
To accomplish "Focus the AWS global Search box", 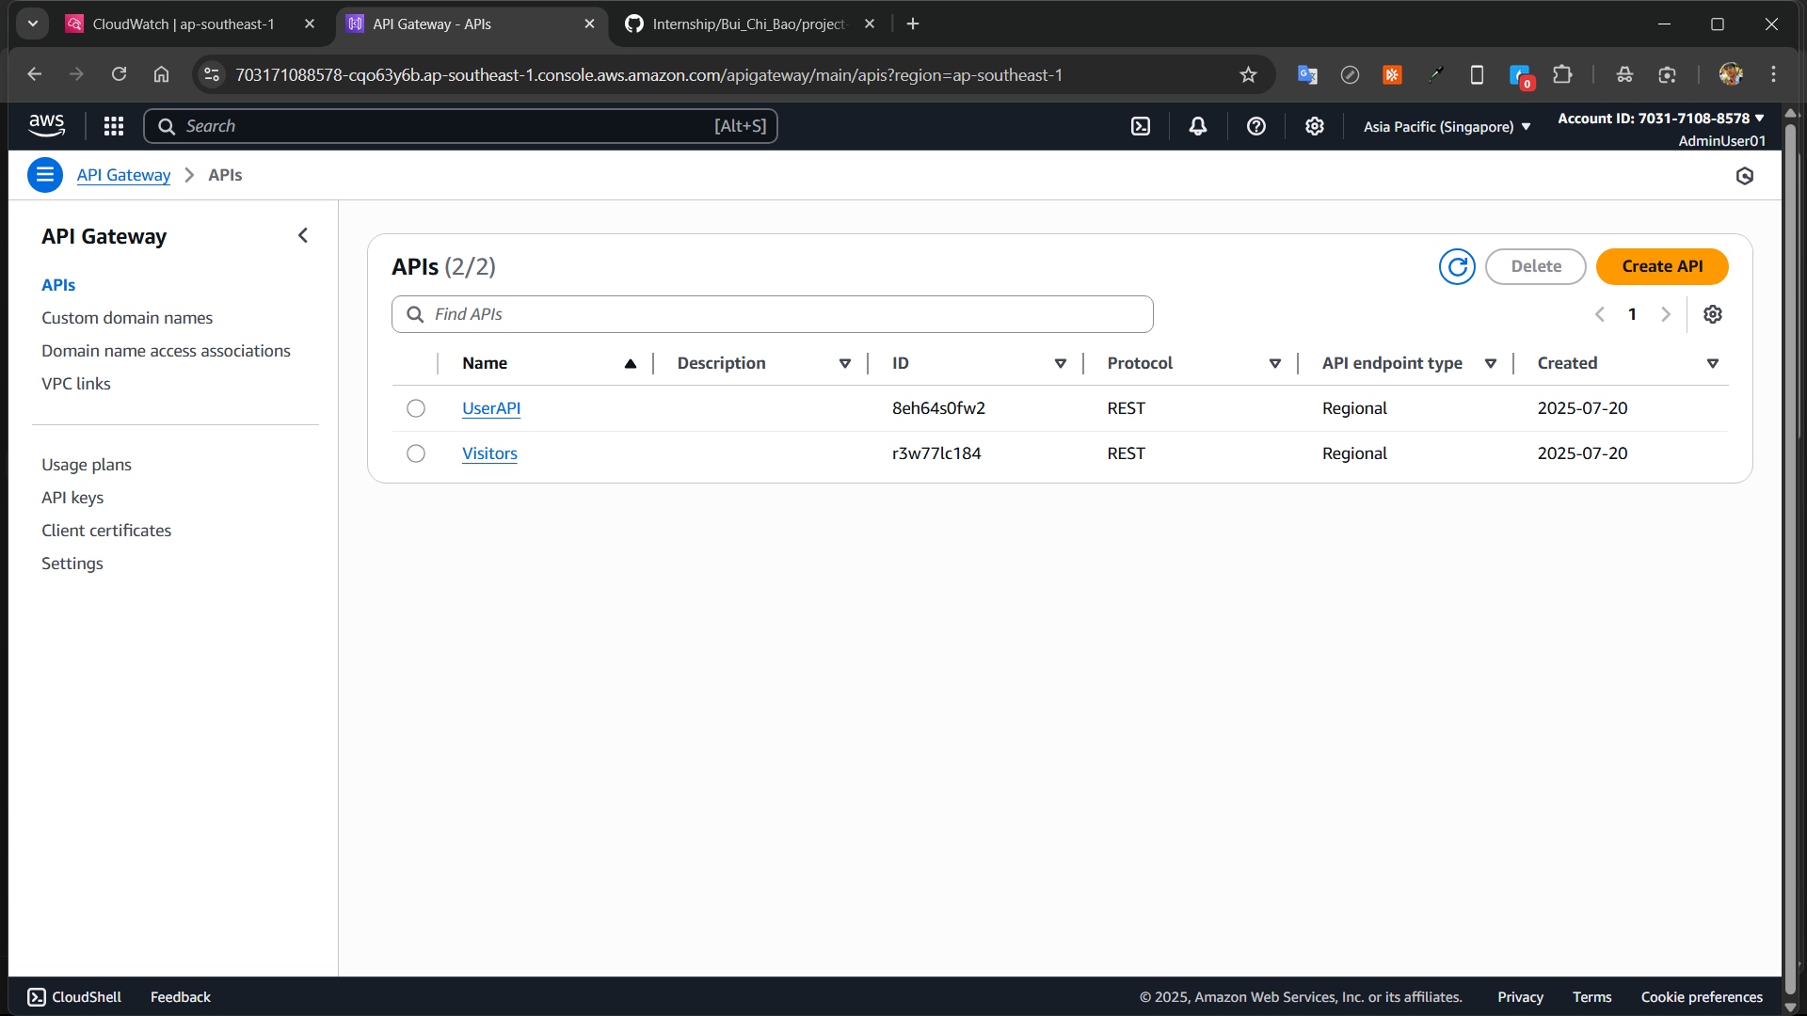I will coord(460,126).
